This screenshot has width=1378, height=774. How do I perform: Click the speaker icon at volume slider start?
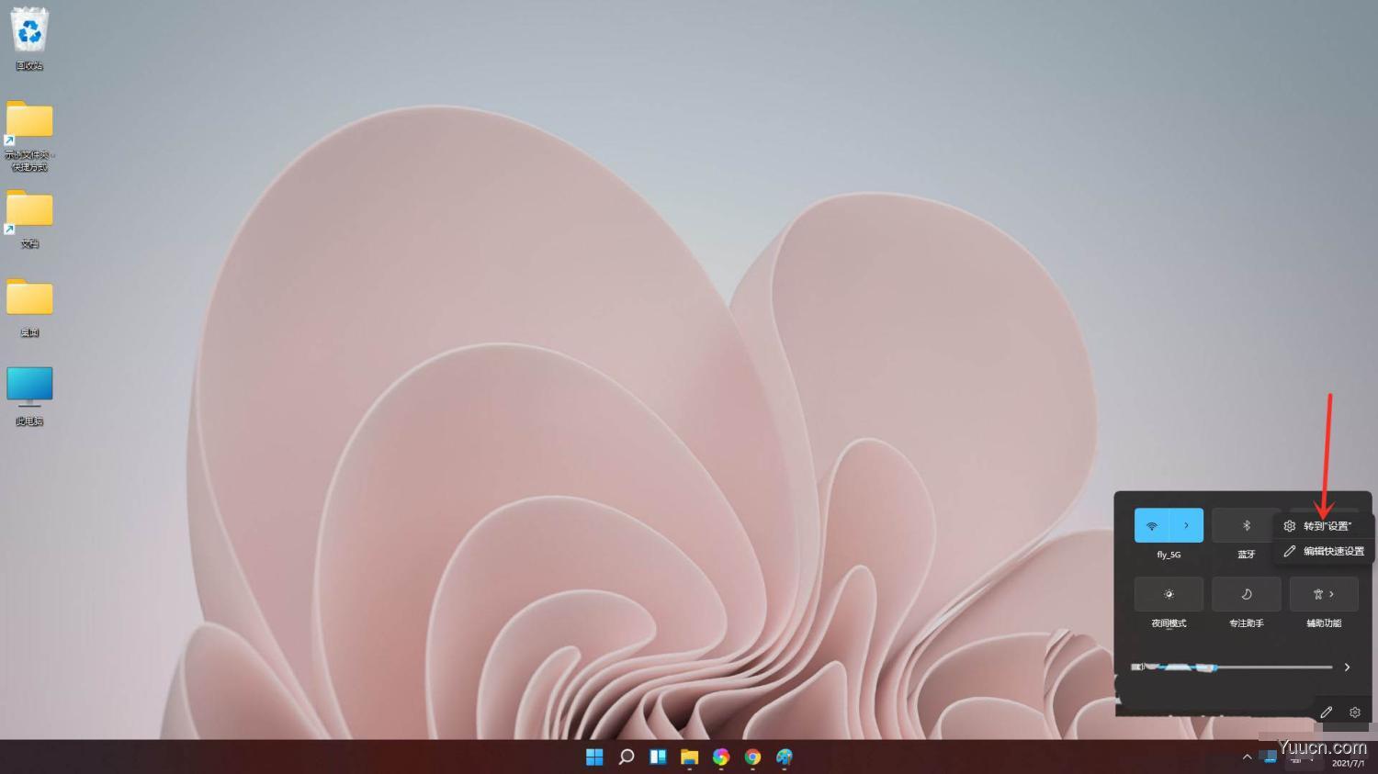click(x=1137, y=667)
